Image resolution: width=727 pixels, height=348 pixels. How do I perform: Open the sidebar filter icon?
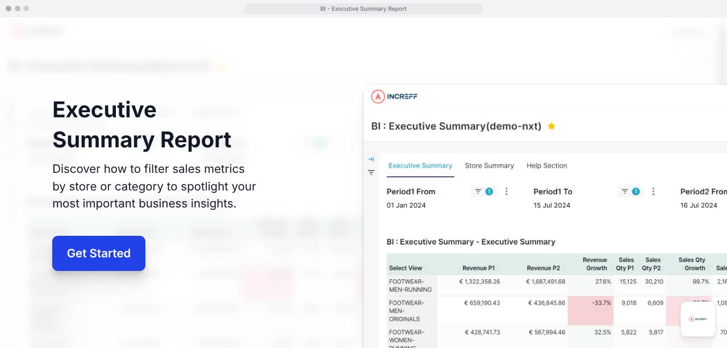click(371, 172)
